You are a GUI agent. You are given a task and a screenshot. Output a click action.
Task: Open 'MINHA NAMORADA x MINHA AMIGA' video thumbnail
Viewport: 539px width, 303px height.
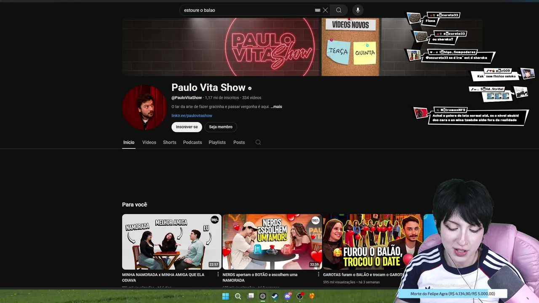click(x=172, y=242)
